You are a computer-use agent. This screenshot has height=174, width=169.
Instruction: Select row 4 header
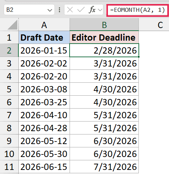[9, 76]
